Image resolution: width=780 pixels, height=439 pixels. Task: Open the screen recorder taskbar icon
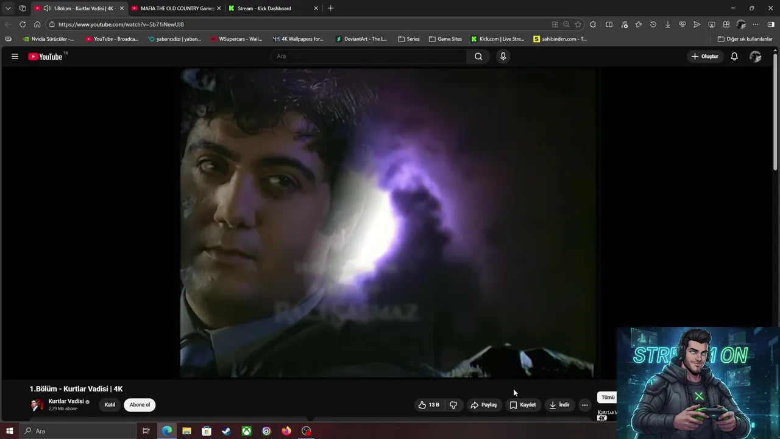(x=307, y=431)
